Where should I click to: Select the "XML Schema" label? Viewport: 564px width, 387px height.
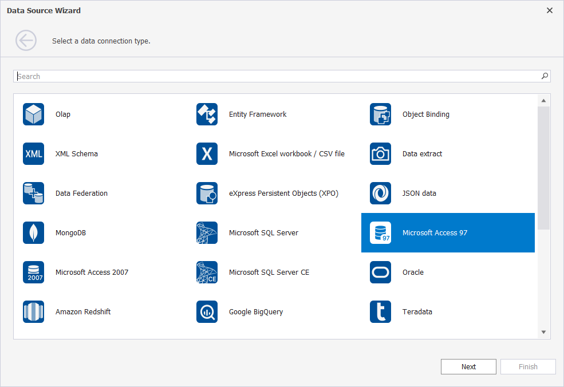(x=77, y=153)
